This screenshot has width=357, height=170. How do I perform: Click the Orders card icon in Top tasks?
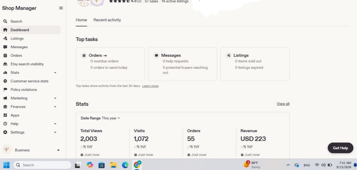(x=84, y=55)
